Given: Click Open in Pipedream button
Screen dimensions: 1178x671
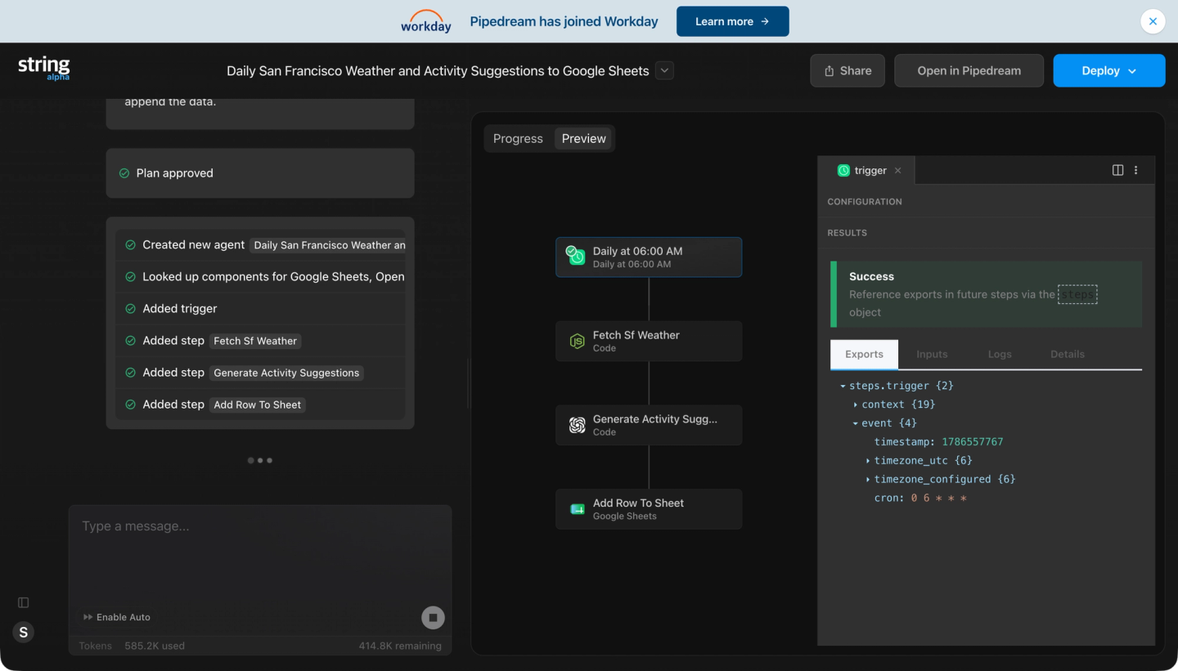Looking at the screenshot, I should [969, 70].
